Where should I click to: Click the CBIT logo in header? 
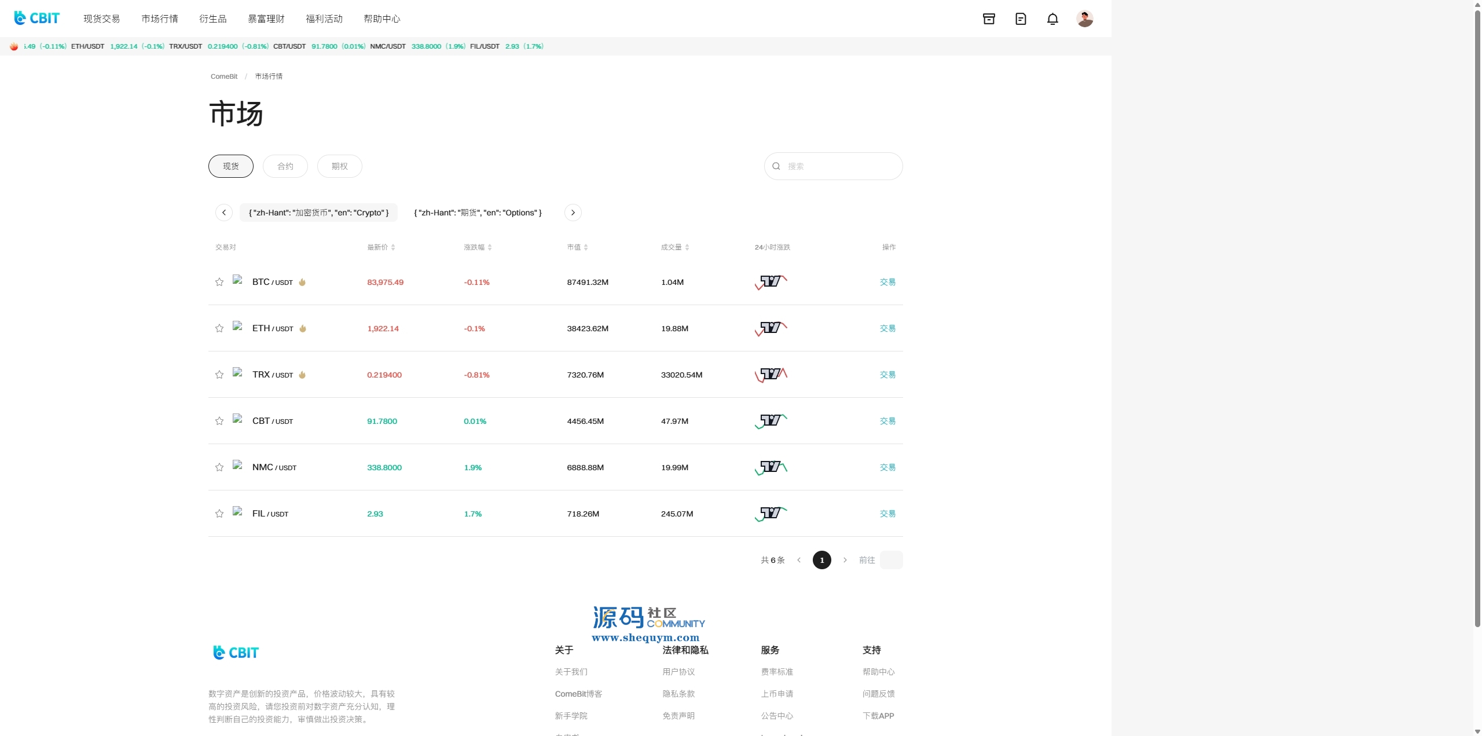(x=36, y=19)
